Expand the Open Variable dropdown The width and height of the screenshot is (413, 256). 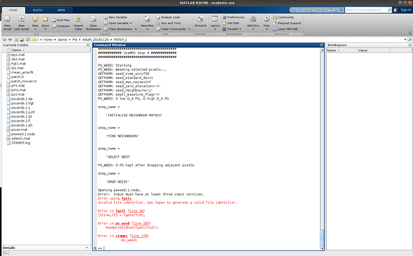(x=131, y=23)
